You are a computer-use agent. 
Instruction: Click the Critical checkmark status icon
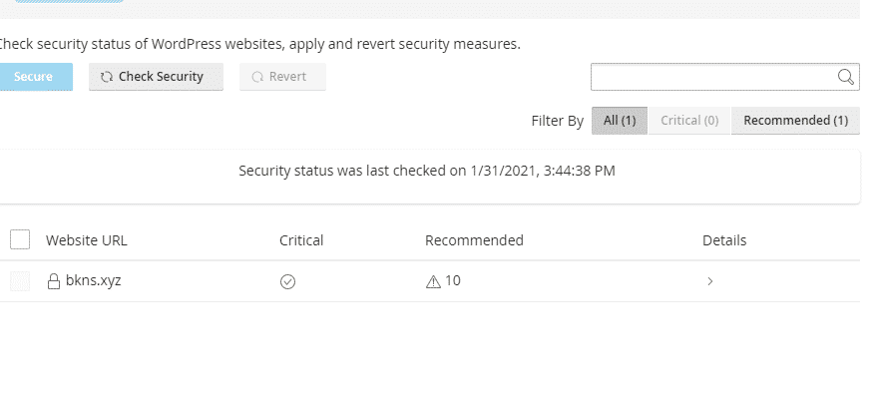(287, 282)
